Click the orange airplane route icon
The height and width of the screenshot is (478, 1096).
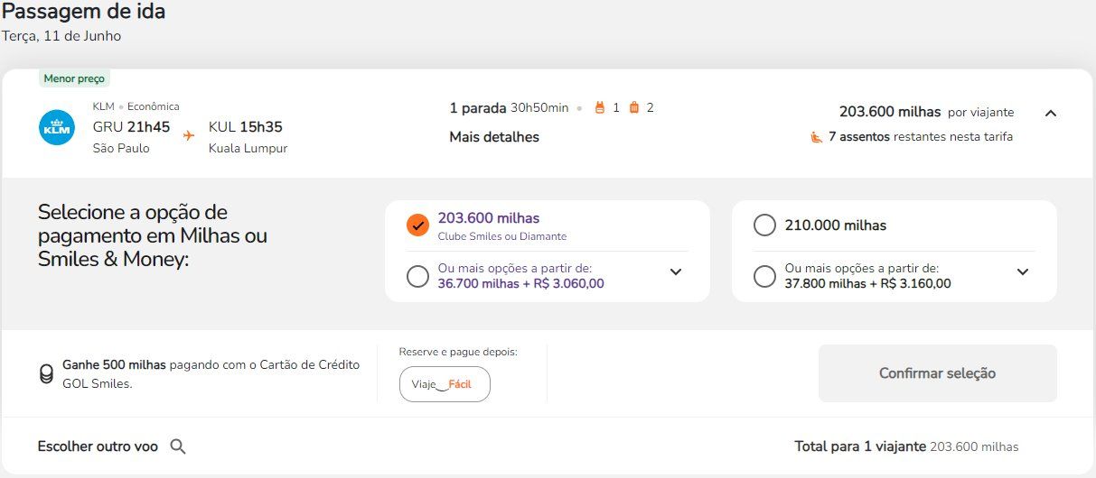(189, 135)
